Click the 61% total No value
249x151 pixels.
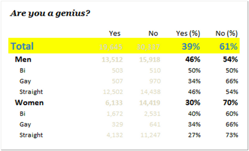228,46
